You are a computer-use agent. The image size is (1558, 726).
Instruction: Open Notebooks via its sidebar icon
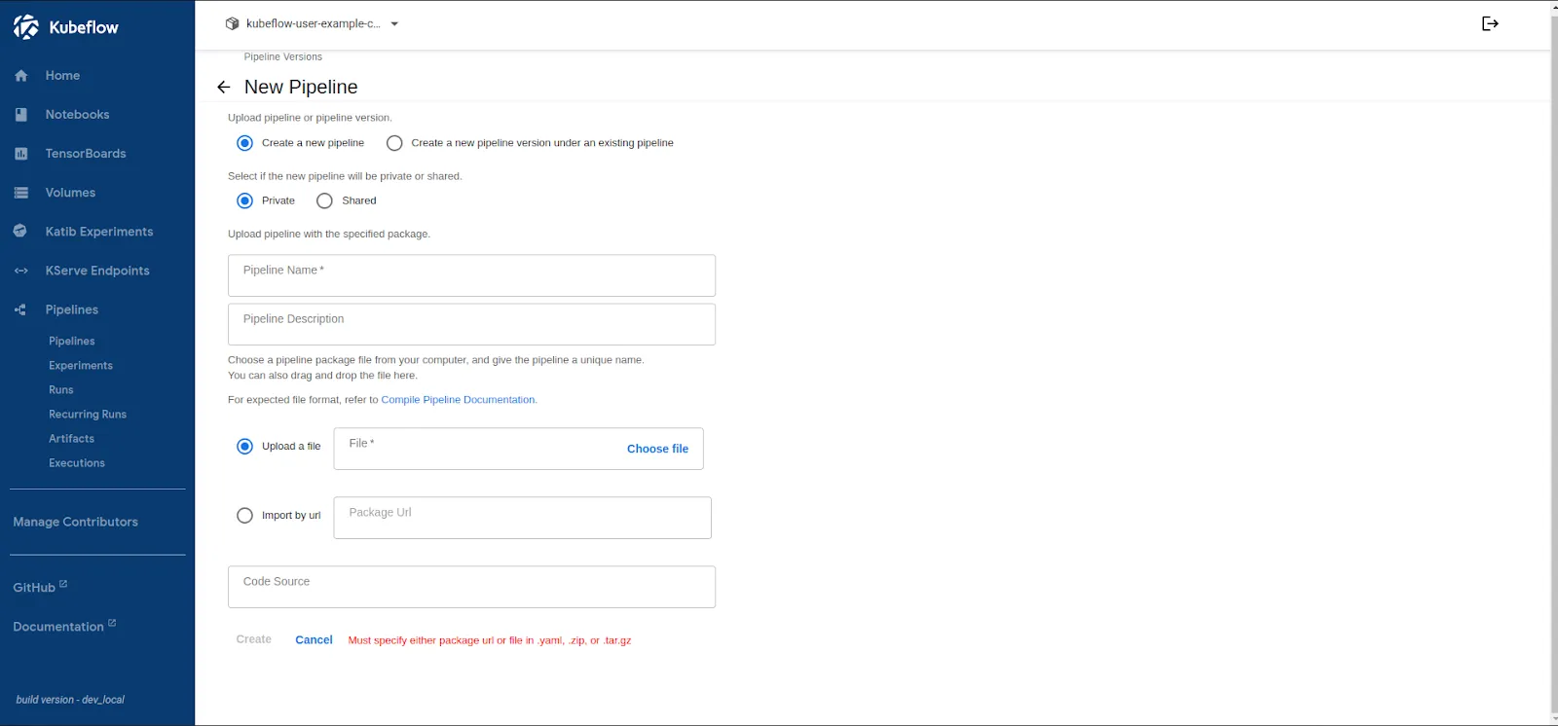(21, 115)
